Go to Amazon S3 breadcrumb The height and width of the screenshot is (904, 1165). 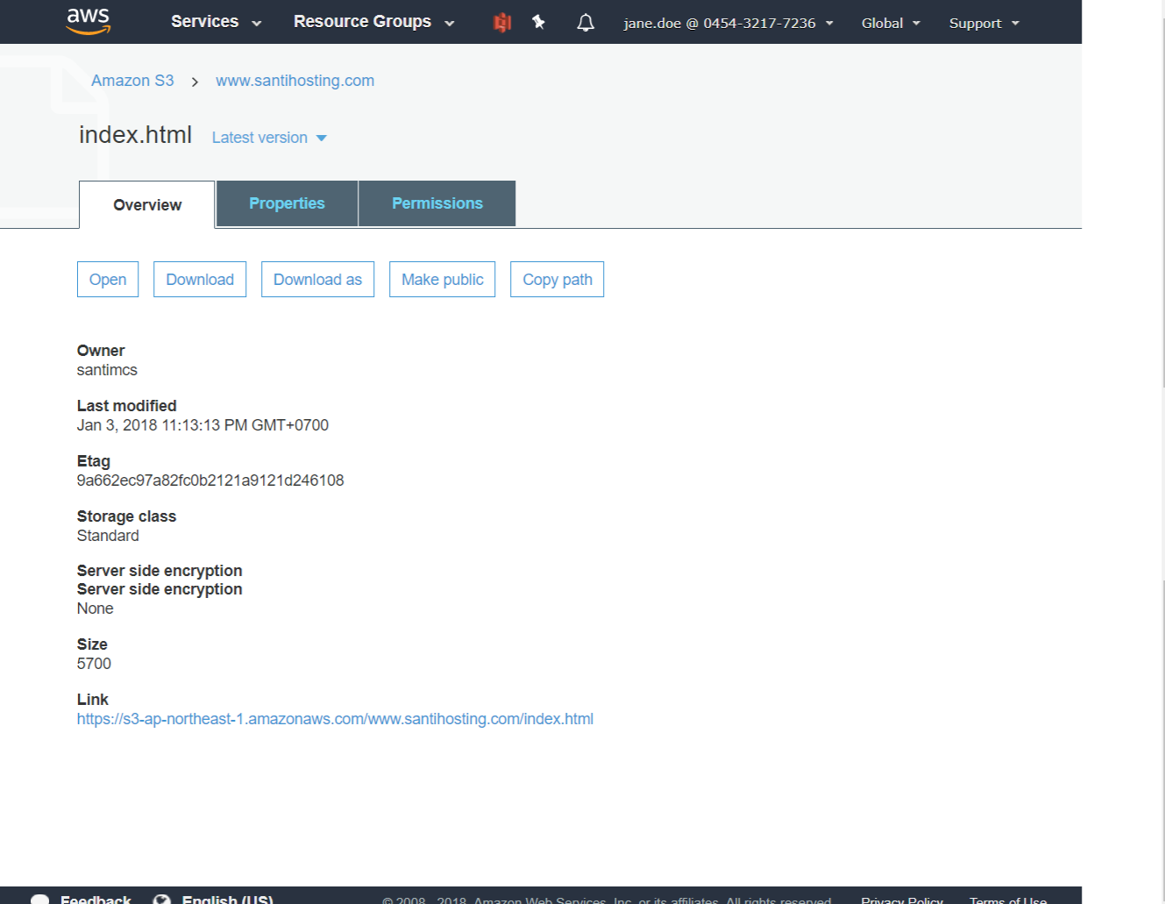[x=132, y=81]
